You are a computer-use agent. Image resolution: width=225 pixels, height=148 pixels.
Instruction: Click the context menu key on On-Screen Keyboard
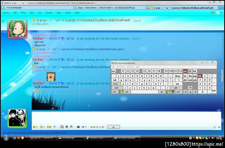point(173,92)
